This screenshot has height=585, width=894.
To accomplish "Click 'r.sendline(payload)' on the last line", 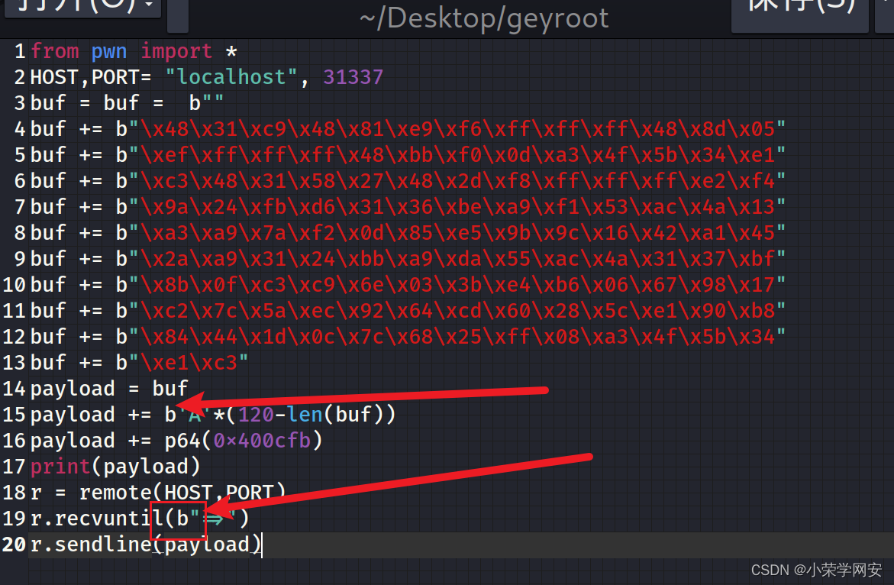I will tap(145, 545).
